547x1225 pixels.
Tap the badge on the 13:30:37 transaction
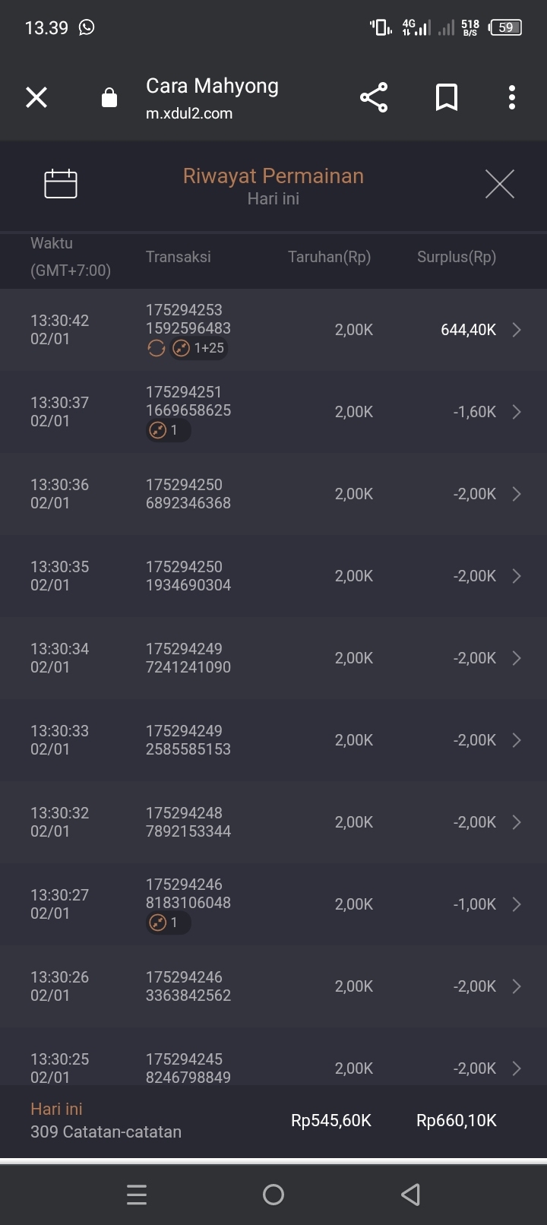(167, 430)
